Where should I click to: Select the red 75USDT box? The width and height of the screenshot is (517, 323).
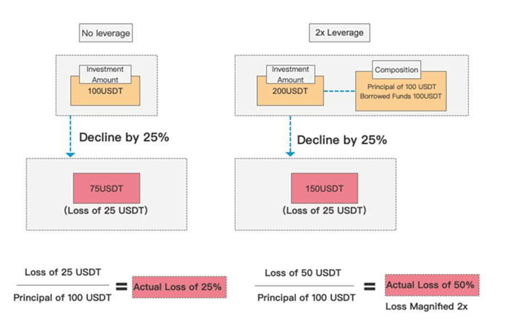pos(107,189)
